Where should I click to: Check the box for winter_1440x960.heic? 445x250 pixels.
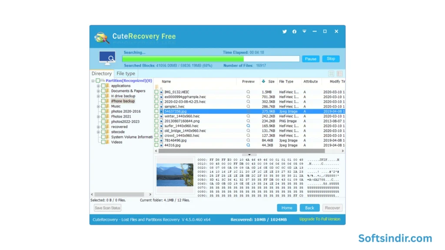click(x=157, y=116)
